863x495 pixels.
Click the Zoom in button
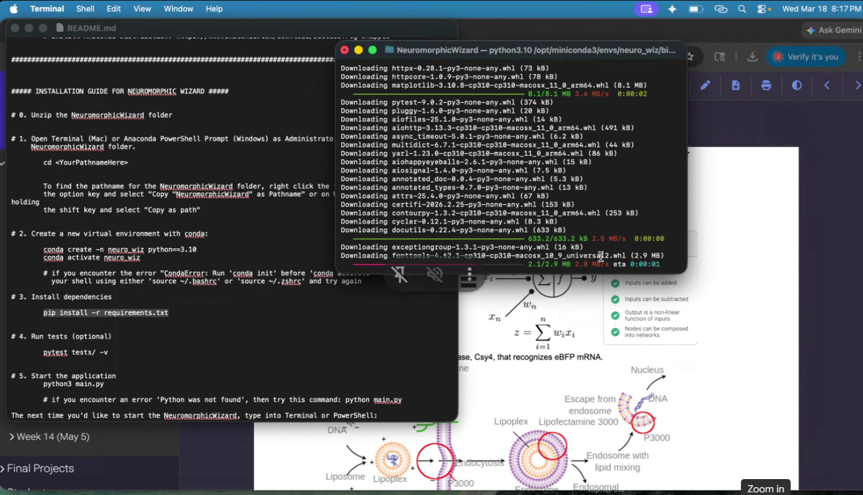click(x=765, y=488)
